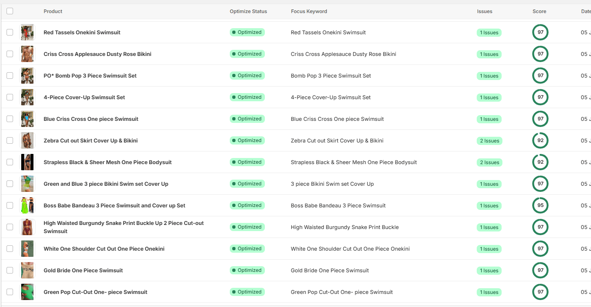Screen dimensions: 591x307
Task: Tick checkbox for PO* Bomb Pop 3 Piece Swimsuit Set
Action: pyautogui.click(x=10, y=76)
